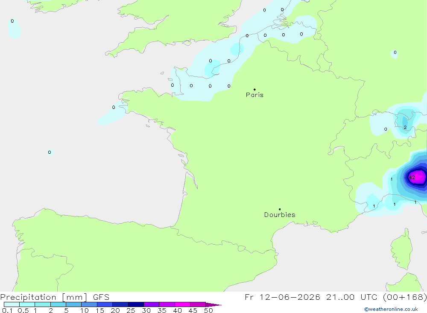This screenshot has height=313, width=427.
Task: Click the 0 value west of Brittany
Action: (114, 107)
